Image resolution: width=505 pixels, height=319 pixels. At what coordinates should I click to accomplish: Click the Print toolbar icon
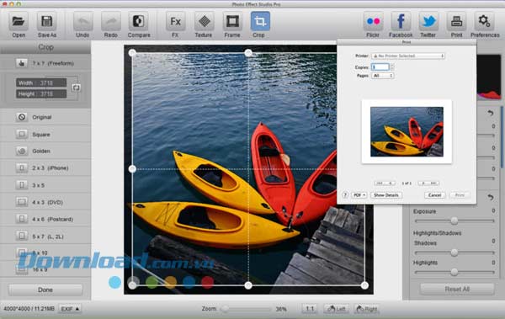click(456, 22)
